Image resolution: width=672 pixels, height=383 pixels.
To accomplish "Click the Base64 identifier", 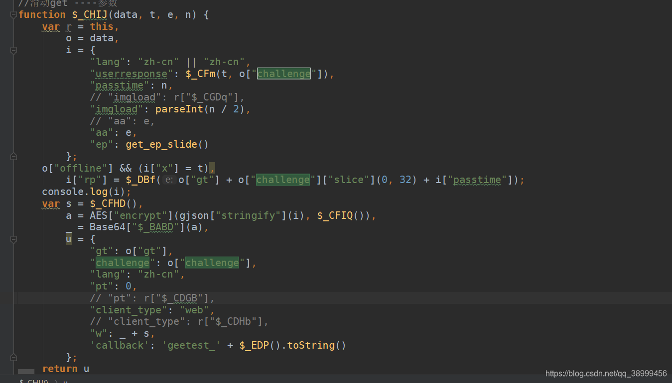I will pyautogui.click(x=108, y=227).
